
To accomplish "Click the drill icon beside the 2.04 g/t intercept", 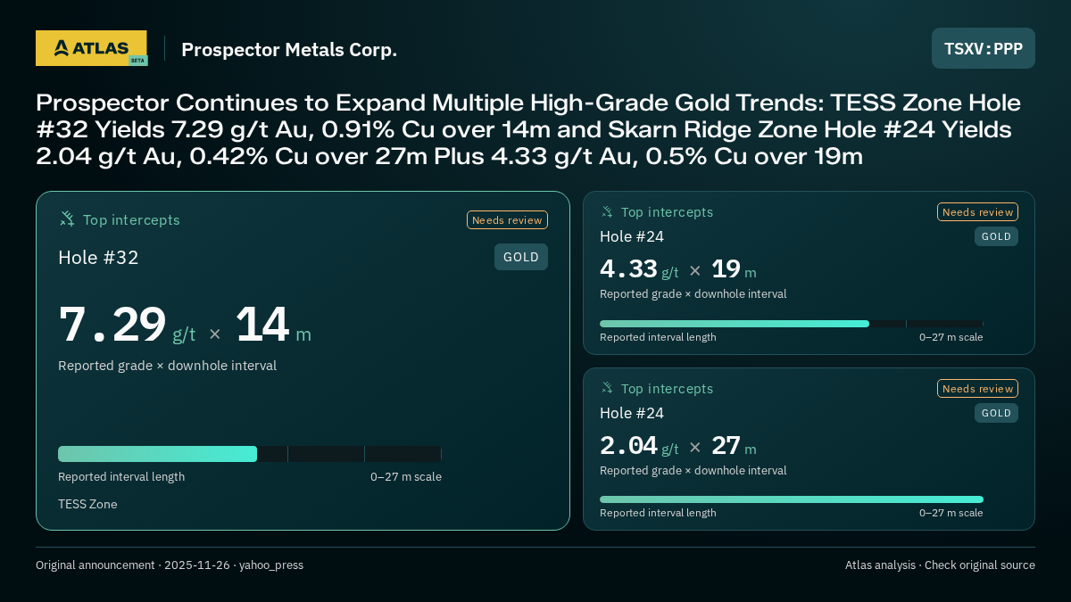I will tap(607, 388).
